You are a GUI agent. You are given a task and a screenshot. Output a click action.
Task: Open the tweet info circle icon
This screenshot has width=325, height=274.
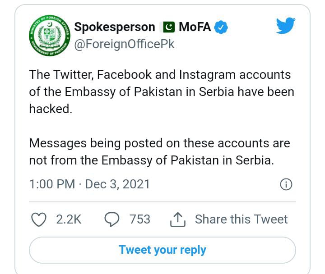(x=286, y=184)
